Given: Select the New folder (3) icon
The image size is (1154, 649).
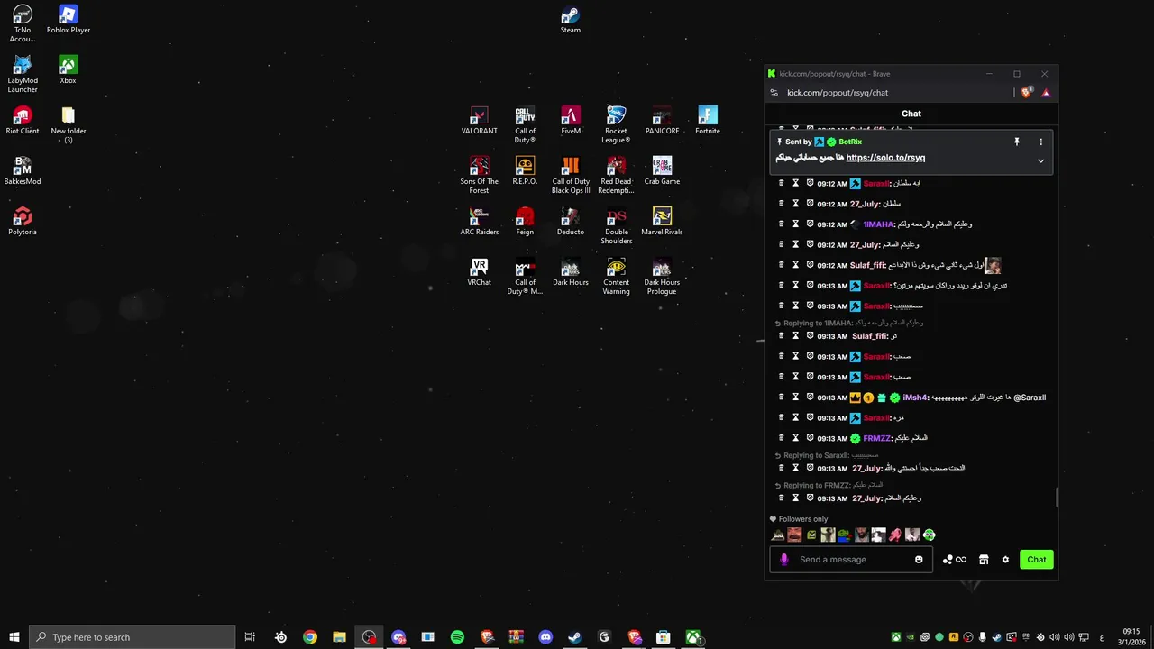Looking at the screenshot, I should point(69,125).
